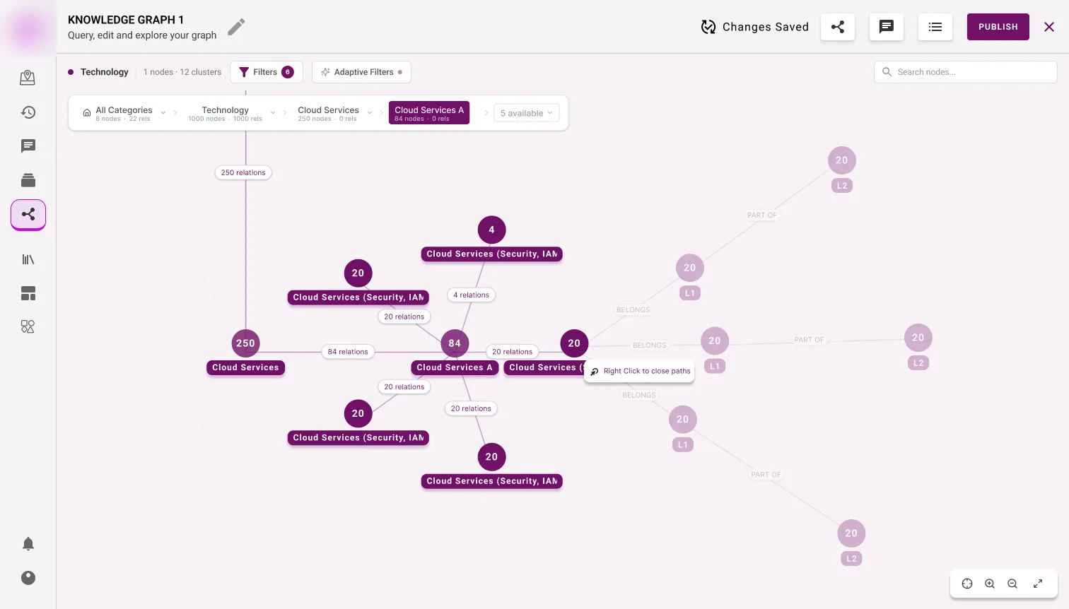Click the 250 relations edge label
This screenshot has width=1069, height=609.
tap(243, 172)
